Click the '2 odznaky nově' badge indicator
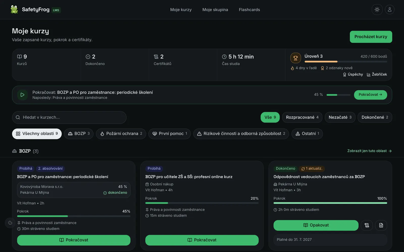The width and height of the screenshot is (404, 252). pyautogui.click(x=337, y=68)
